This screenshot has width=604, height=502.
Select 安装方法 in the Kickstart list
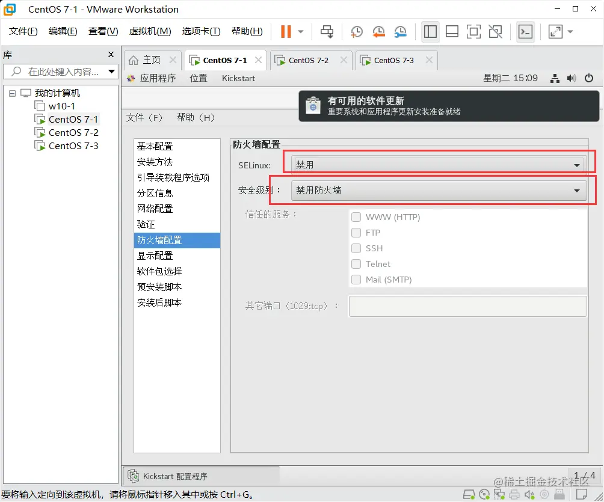(x=177, y=162)
